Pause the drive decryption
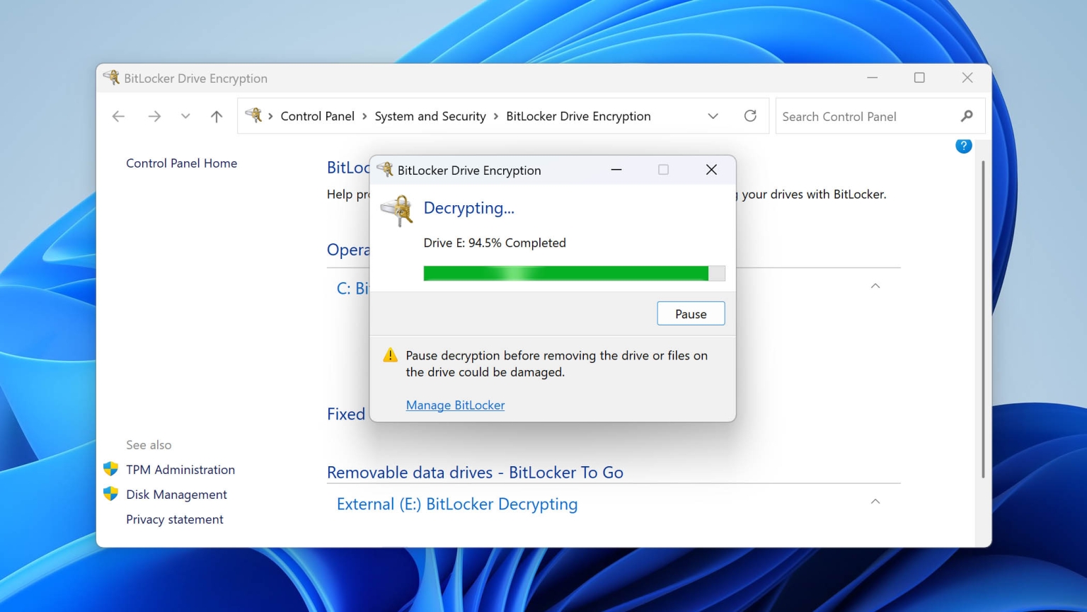Screen dimensions: 1087x612 click(x=691, y=313)
